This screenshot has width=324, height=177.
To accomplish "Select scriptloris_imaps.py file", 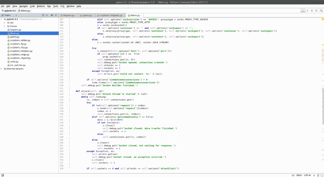I will pyautogui.click(x=20, y=54).
